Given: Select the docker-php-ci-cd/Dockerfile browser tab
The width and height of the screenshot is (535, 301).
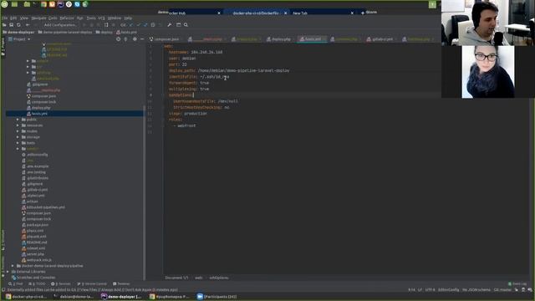Looking at the screenshot, I should point(256,13).
